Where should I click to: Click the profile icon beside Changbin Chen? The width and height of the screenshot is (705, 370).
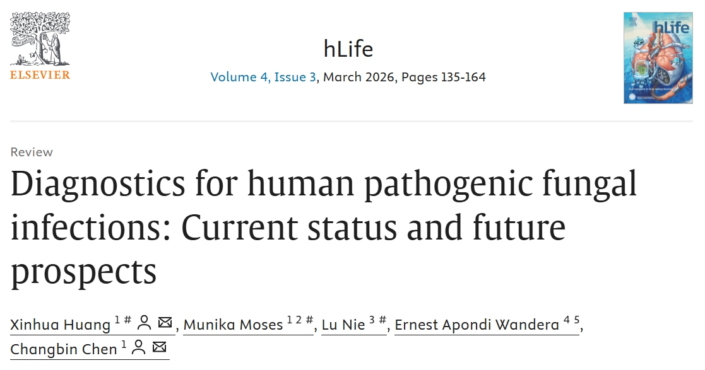(x=139, y=347)
